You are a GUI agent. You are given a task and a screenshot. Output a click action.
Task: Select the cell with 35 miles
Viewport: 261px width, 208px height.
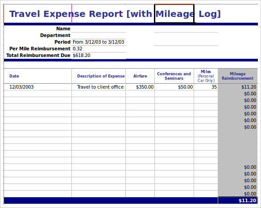point(206,87)
